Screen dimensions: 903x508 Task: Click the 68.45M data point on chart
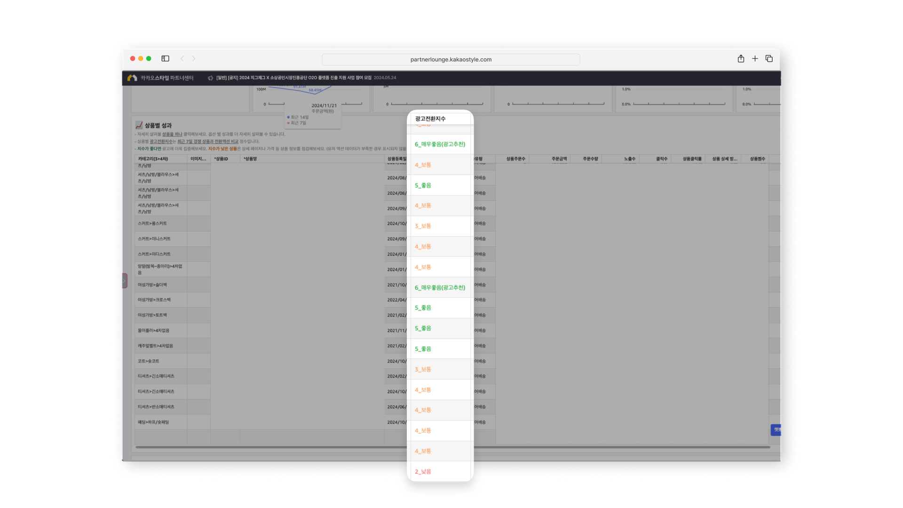[315, 94]
